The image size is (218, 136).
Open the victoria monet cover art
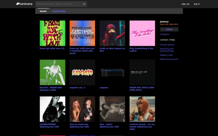click(x=142, y=109)
